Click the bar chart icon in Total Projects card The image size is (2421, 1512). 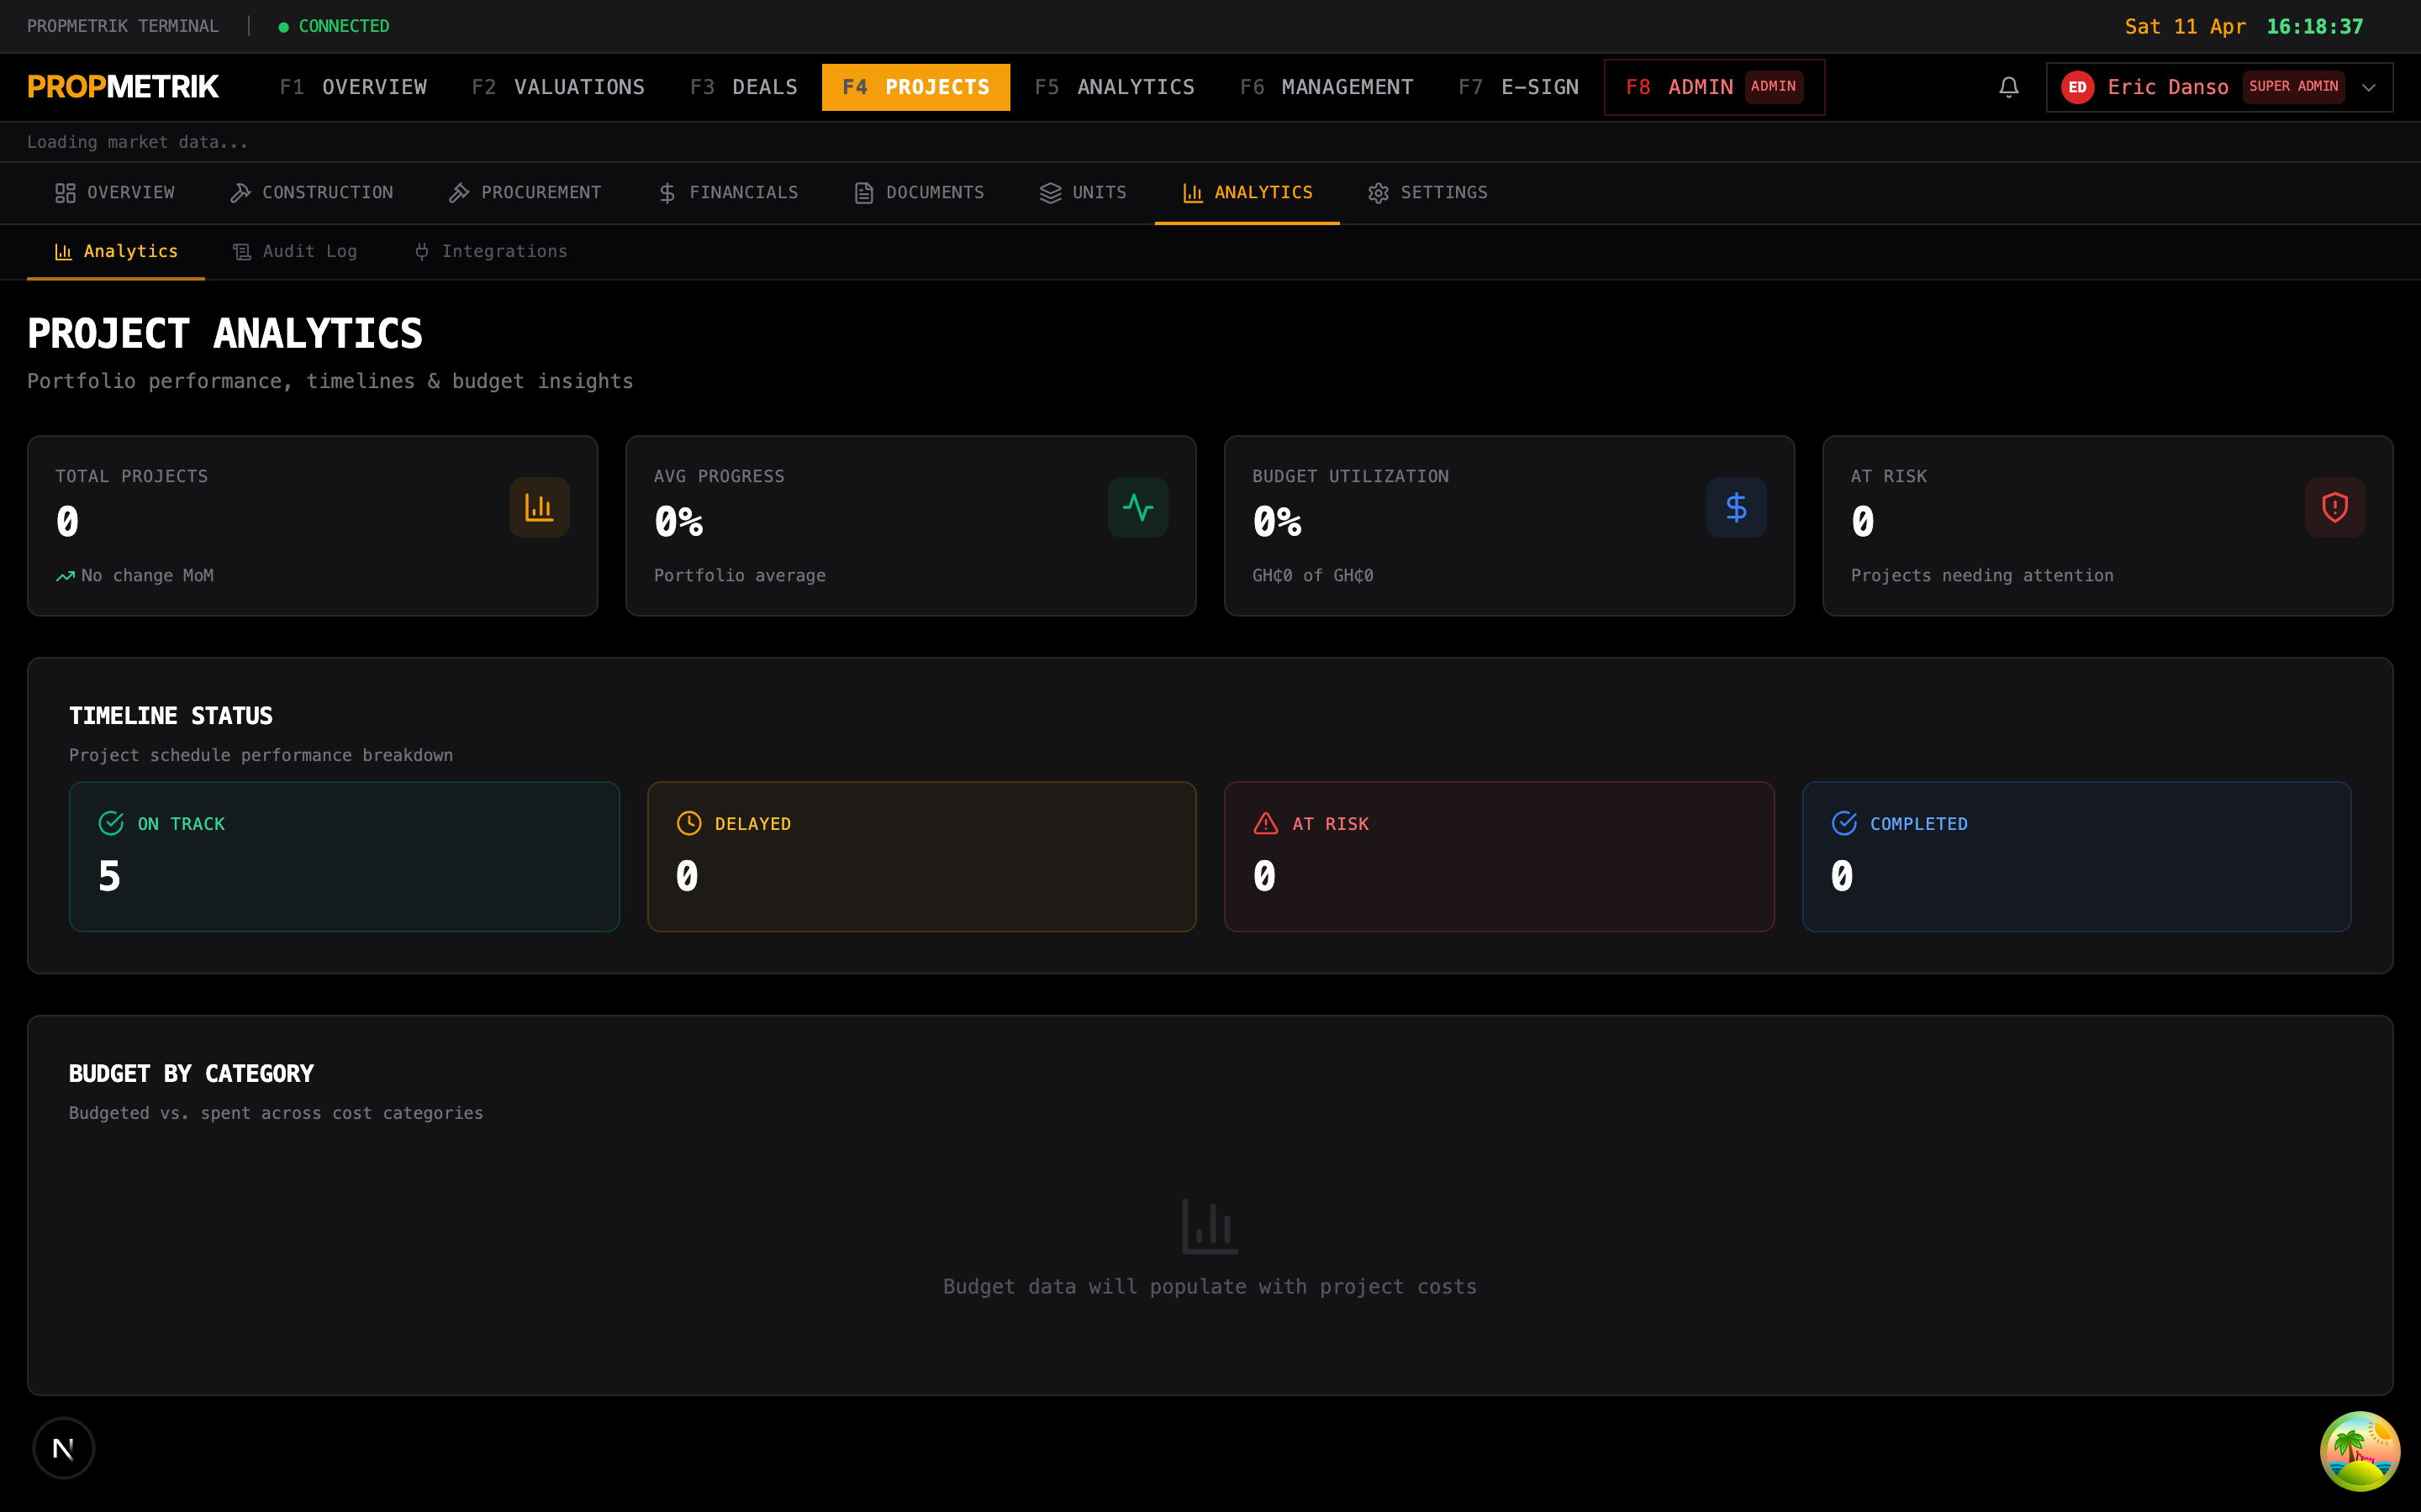tap(539, 507)
